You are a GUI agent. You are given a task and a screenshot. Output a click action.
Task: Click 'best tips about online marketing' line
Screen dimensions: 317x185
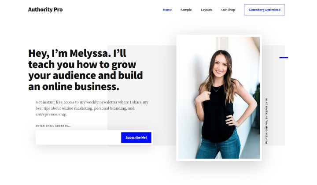point(85,108)
